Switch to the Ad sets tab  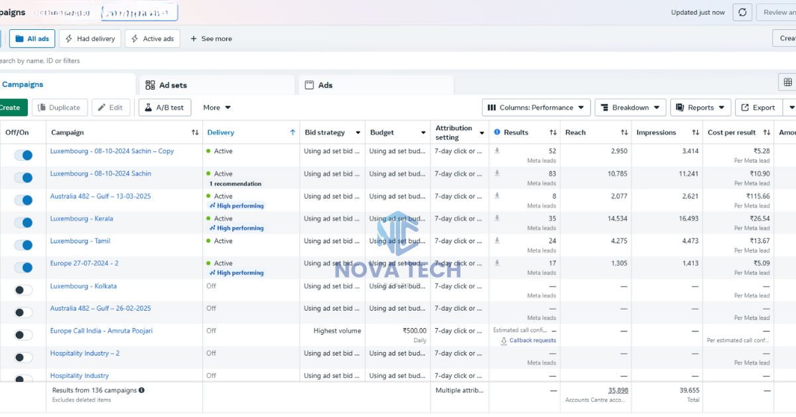point(216,85)
